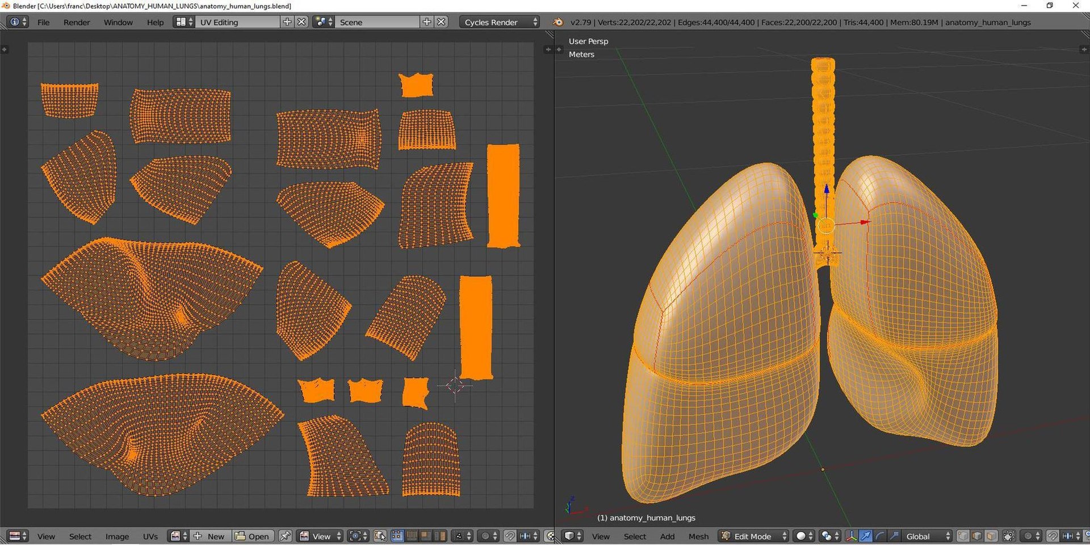1090x545 pixels.
Task: Switch to edge select mode in 3D view
Action: pos(976,536)
